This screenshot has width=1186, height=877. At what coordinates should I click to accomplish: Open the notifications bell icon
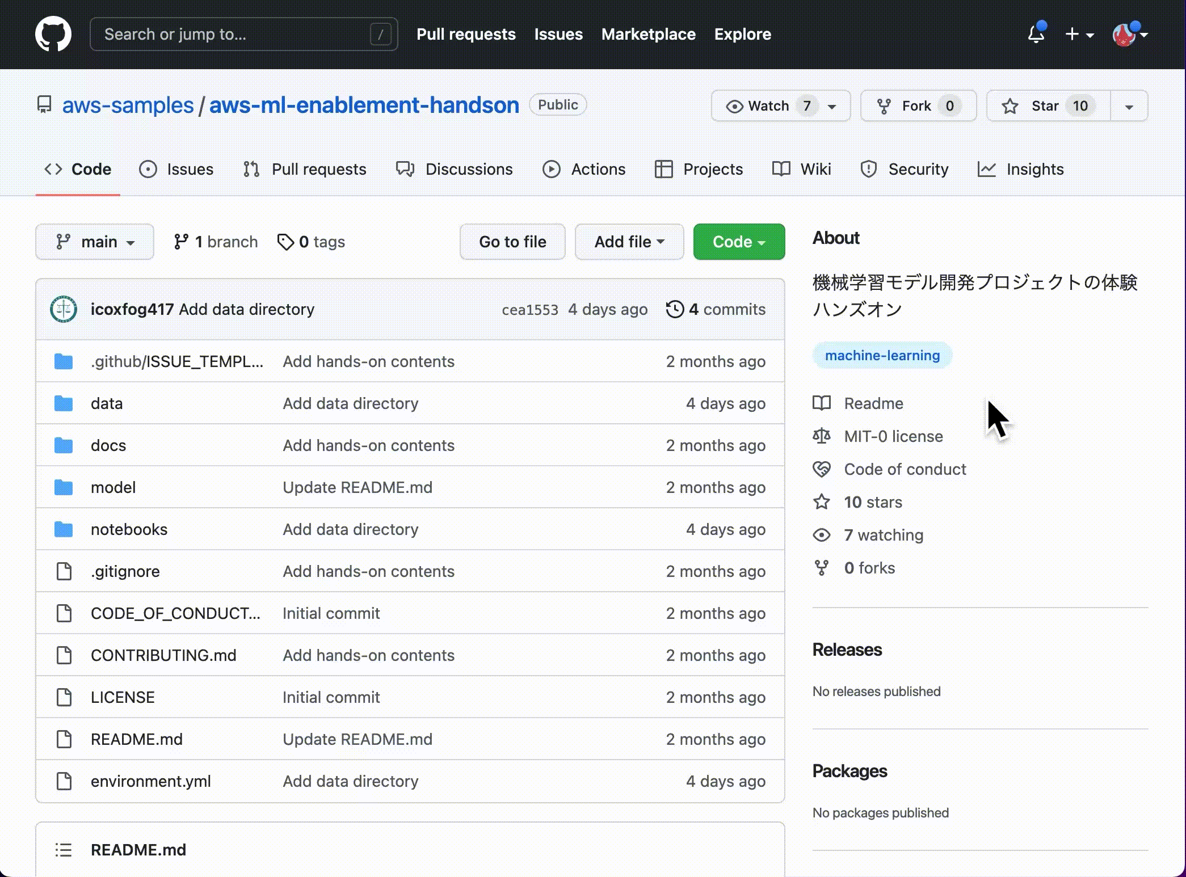(1036, 34)
